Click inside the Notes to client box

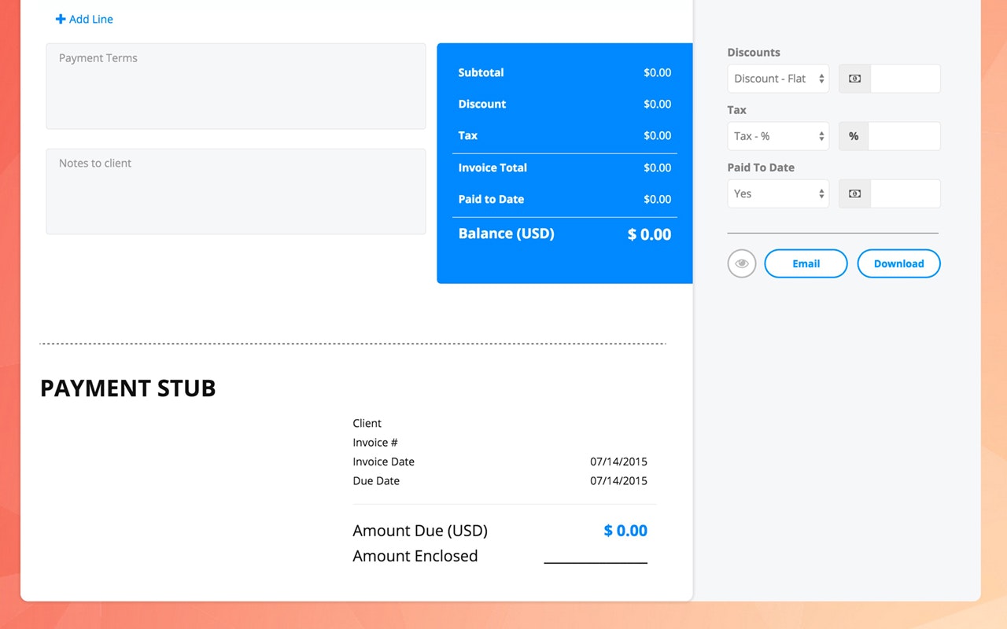(236, 191)
